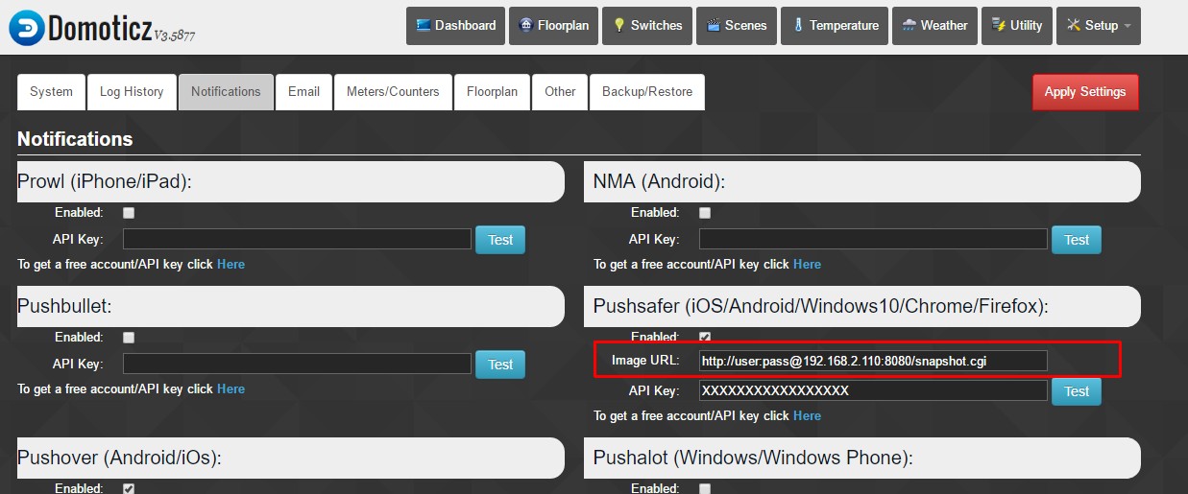Image resolution: width=1188 pixels, height=494 pixels.
Task: Enable Prowl notifications checkbox
Action: click(129, 213)
